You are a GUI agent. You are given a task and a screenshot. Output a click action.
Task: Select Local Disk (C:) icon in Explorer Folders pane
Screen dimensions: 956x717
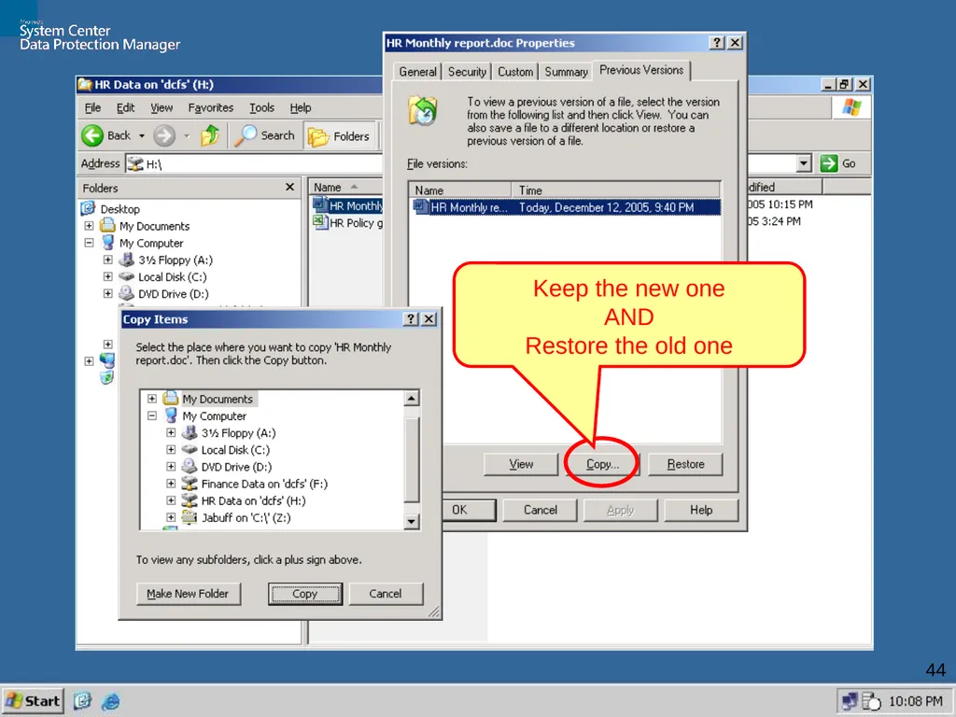pyautogui.click(x=126, y=276)
